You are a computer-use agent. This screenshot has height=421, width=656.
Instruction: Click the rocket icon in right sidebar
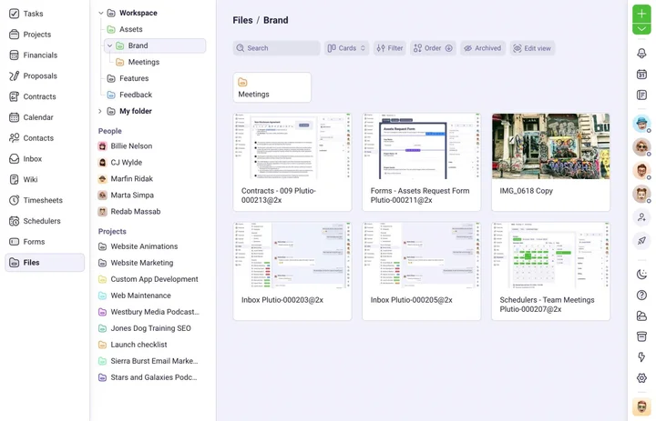641,241
